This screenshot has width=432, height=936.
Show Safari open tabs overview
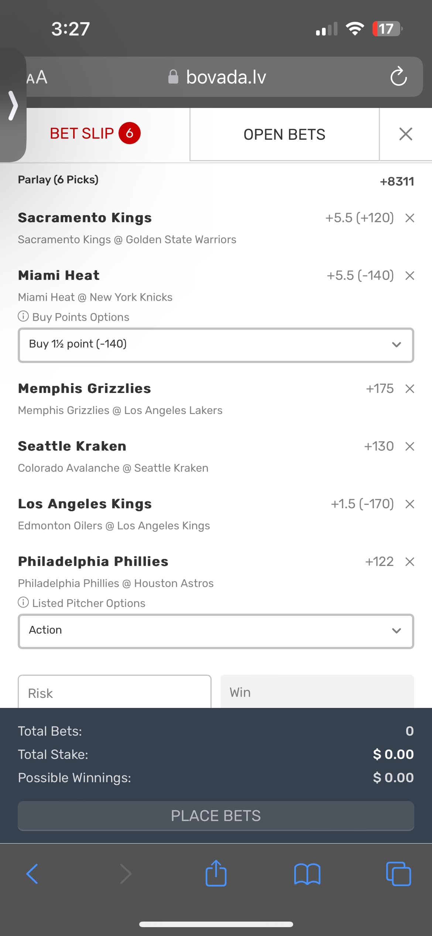pyautogui.click(x=398, y=874)
